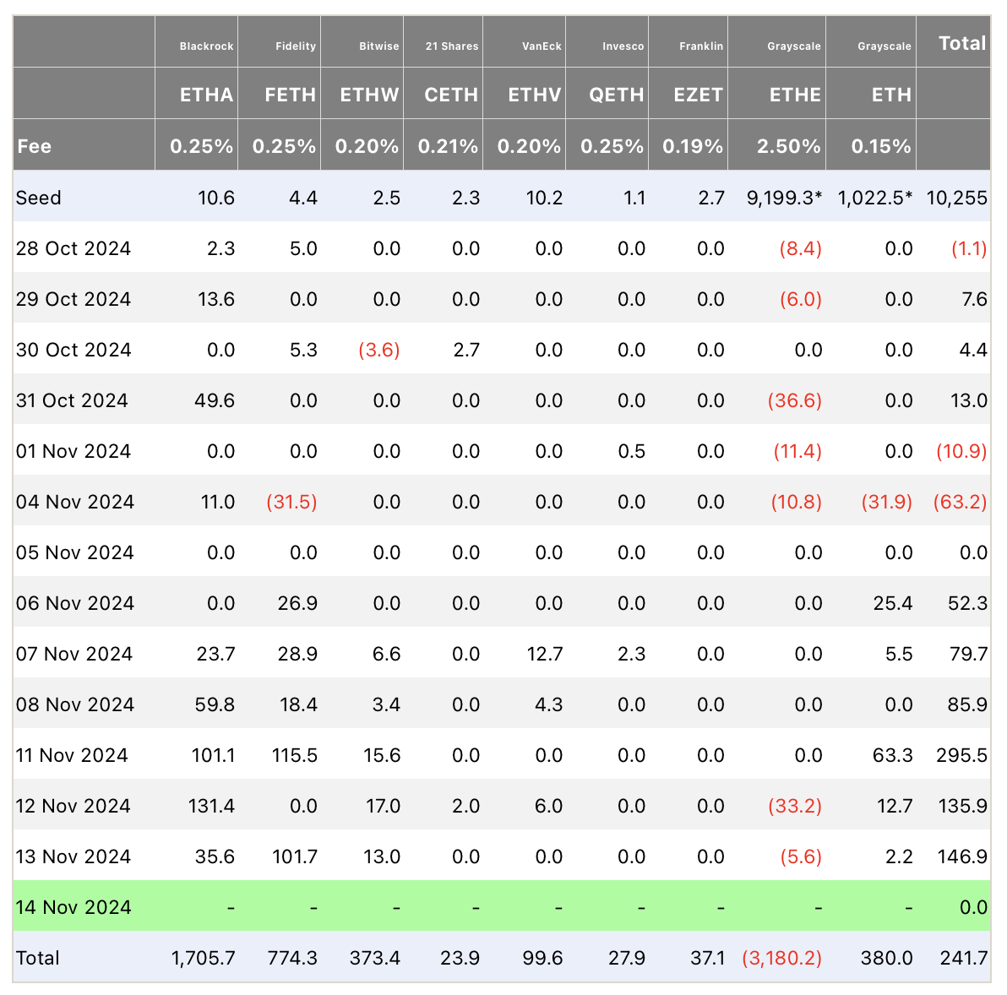Click the bottom Total row label
Image resolution: width=1007 pixels, height=995 pixels.
37,959
